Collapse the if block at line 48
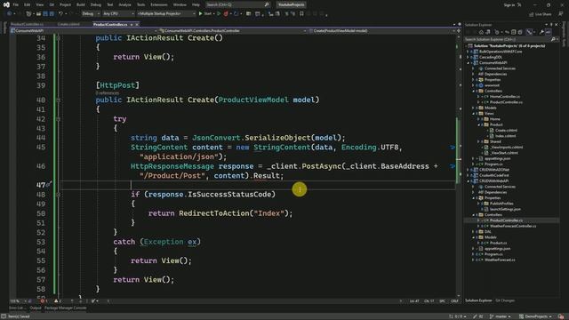 [58, 195]
